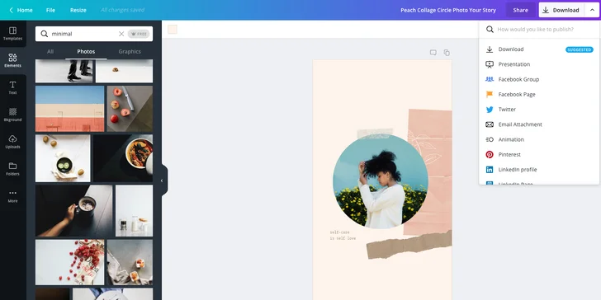The height and width of the screenshot is (300, 601).
Task: Open the Elements sidebar panel
Action: pos(12,60)
